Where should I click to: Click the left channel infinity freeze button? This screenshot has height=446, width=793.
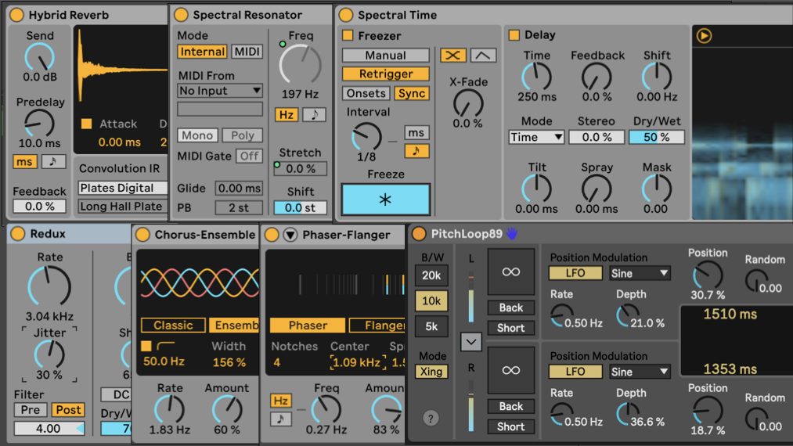click(510, 272)
